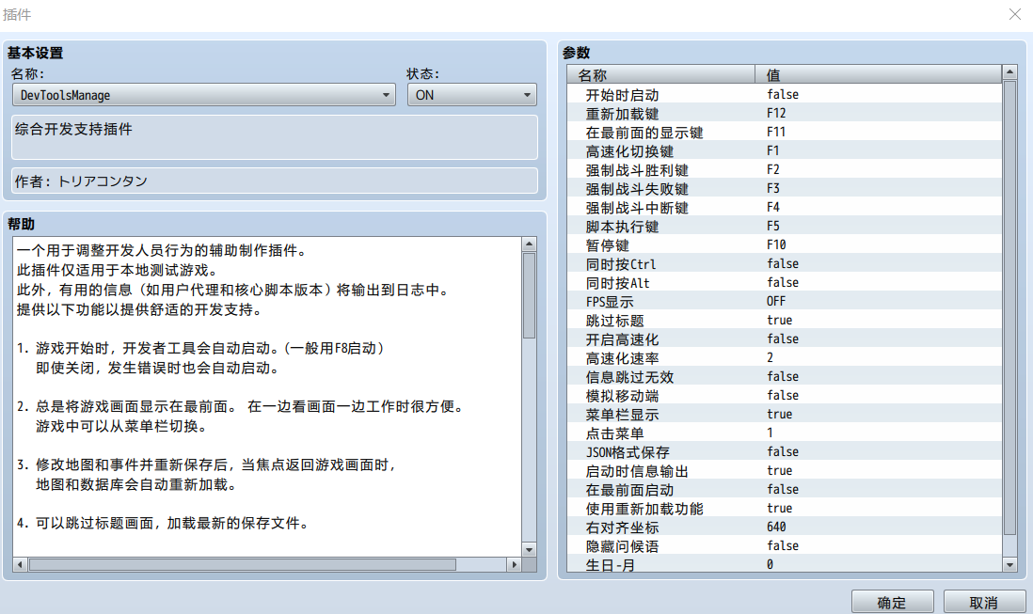Select the 使用重新加载功能 parameter row
Image resolution: width=1033 pixels, height=614 pixels.
(x=784, y=509)
